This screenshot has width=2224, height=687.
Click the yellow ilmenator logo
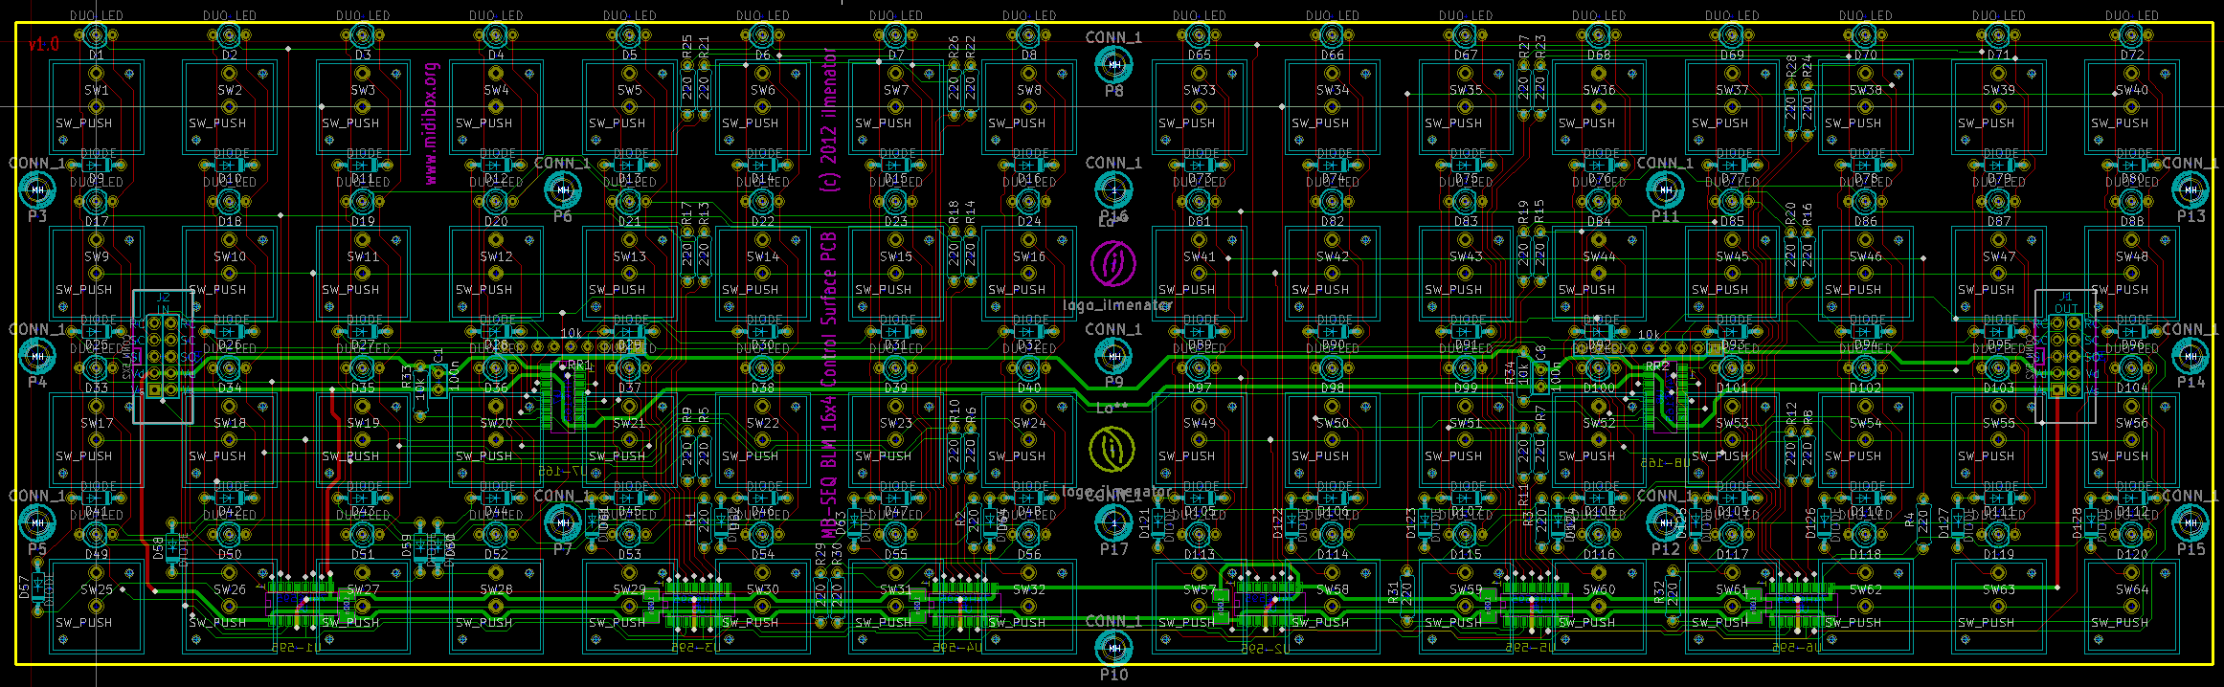coord(1112,450)
